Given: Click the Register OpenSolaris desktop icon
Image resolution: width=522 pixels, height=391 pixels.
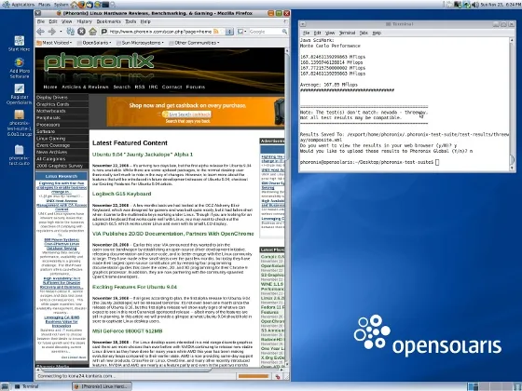Looking at the screenshot, I should point(20,94).
